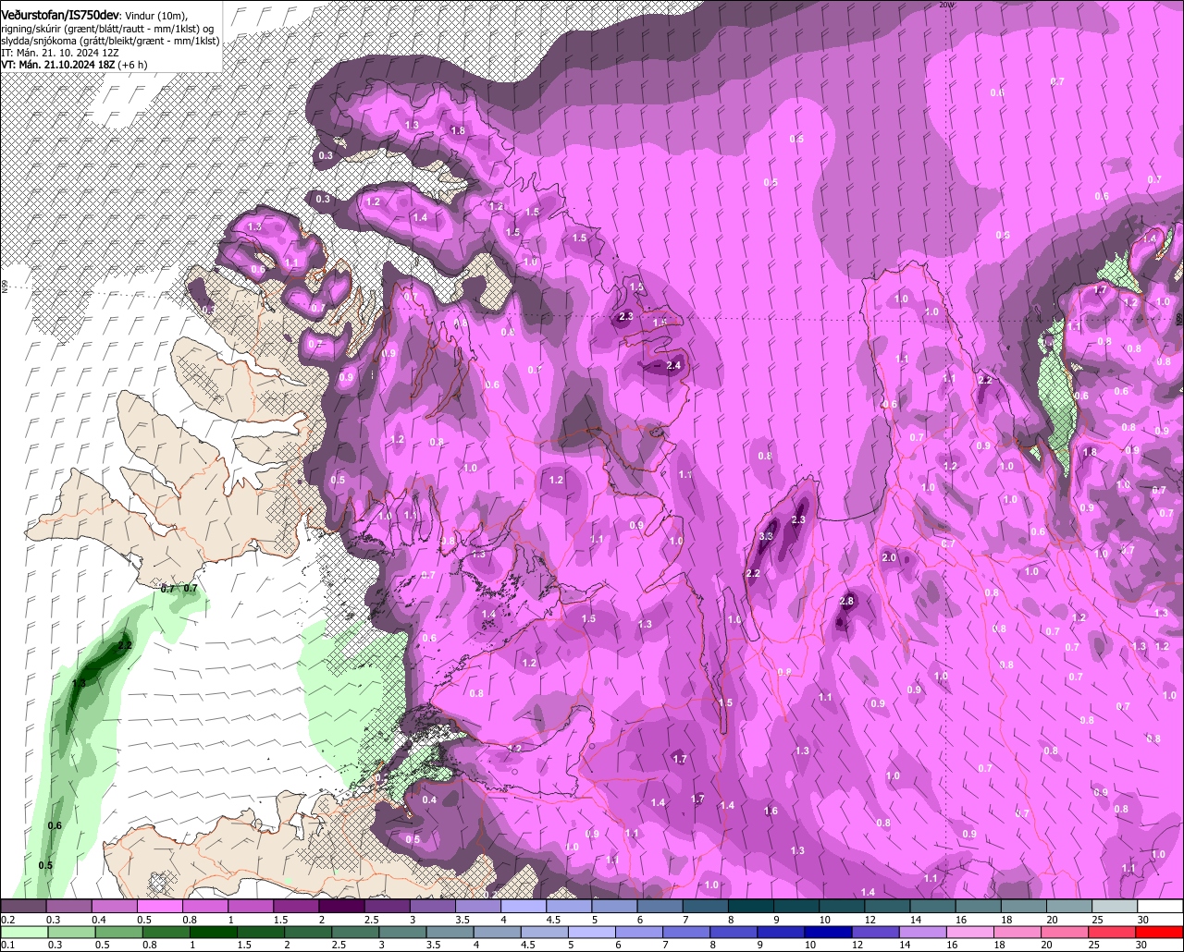Click the 20W longitude label
Screen dimensions: 1184x952
(x=945, y=5)
